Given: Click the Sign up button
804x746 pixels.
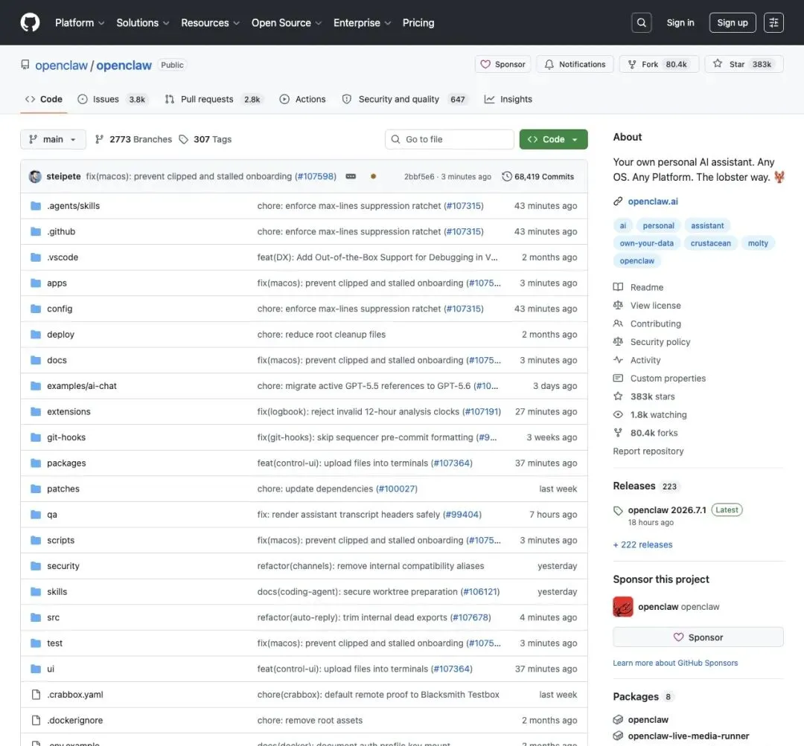Looking at the screenshot, I should pyautogui.click(x=733, y=22).
